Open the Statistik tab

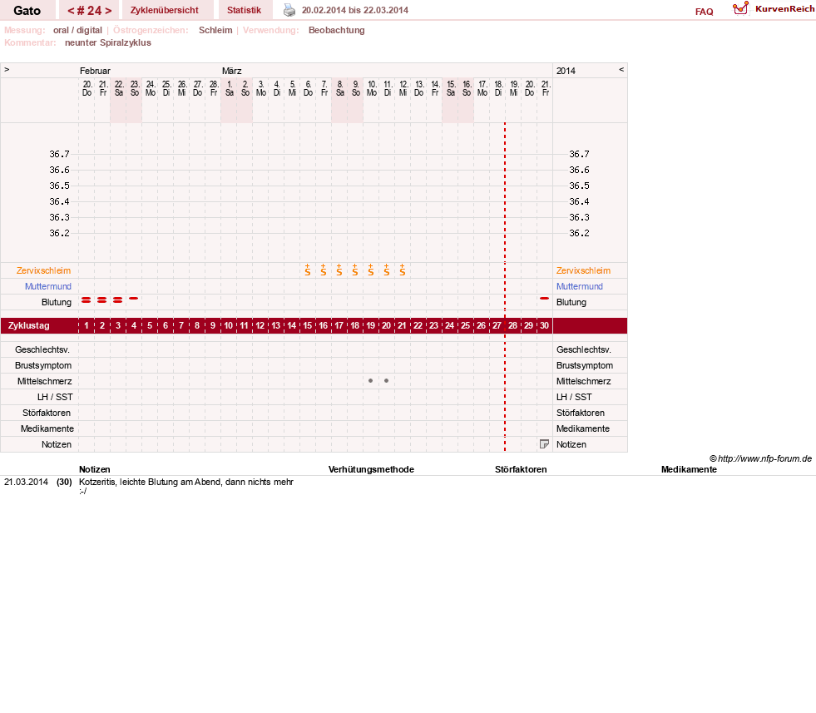tap(244, 10)
